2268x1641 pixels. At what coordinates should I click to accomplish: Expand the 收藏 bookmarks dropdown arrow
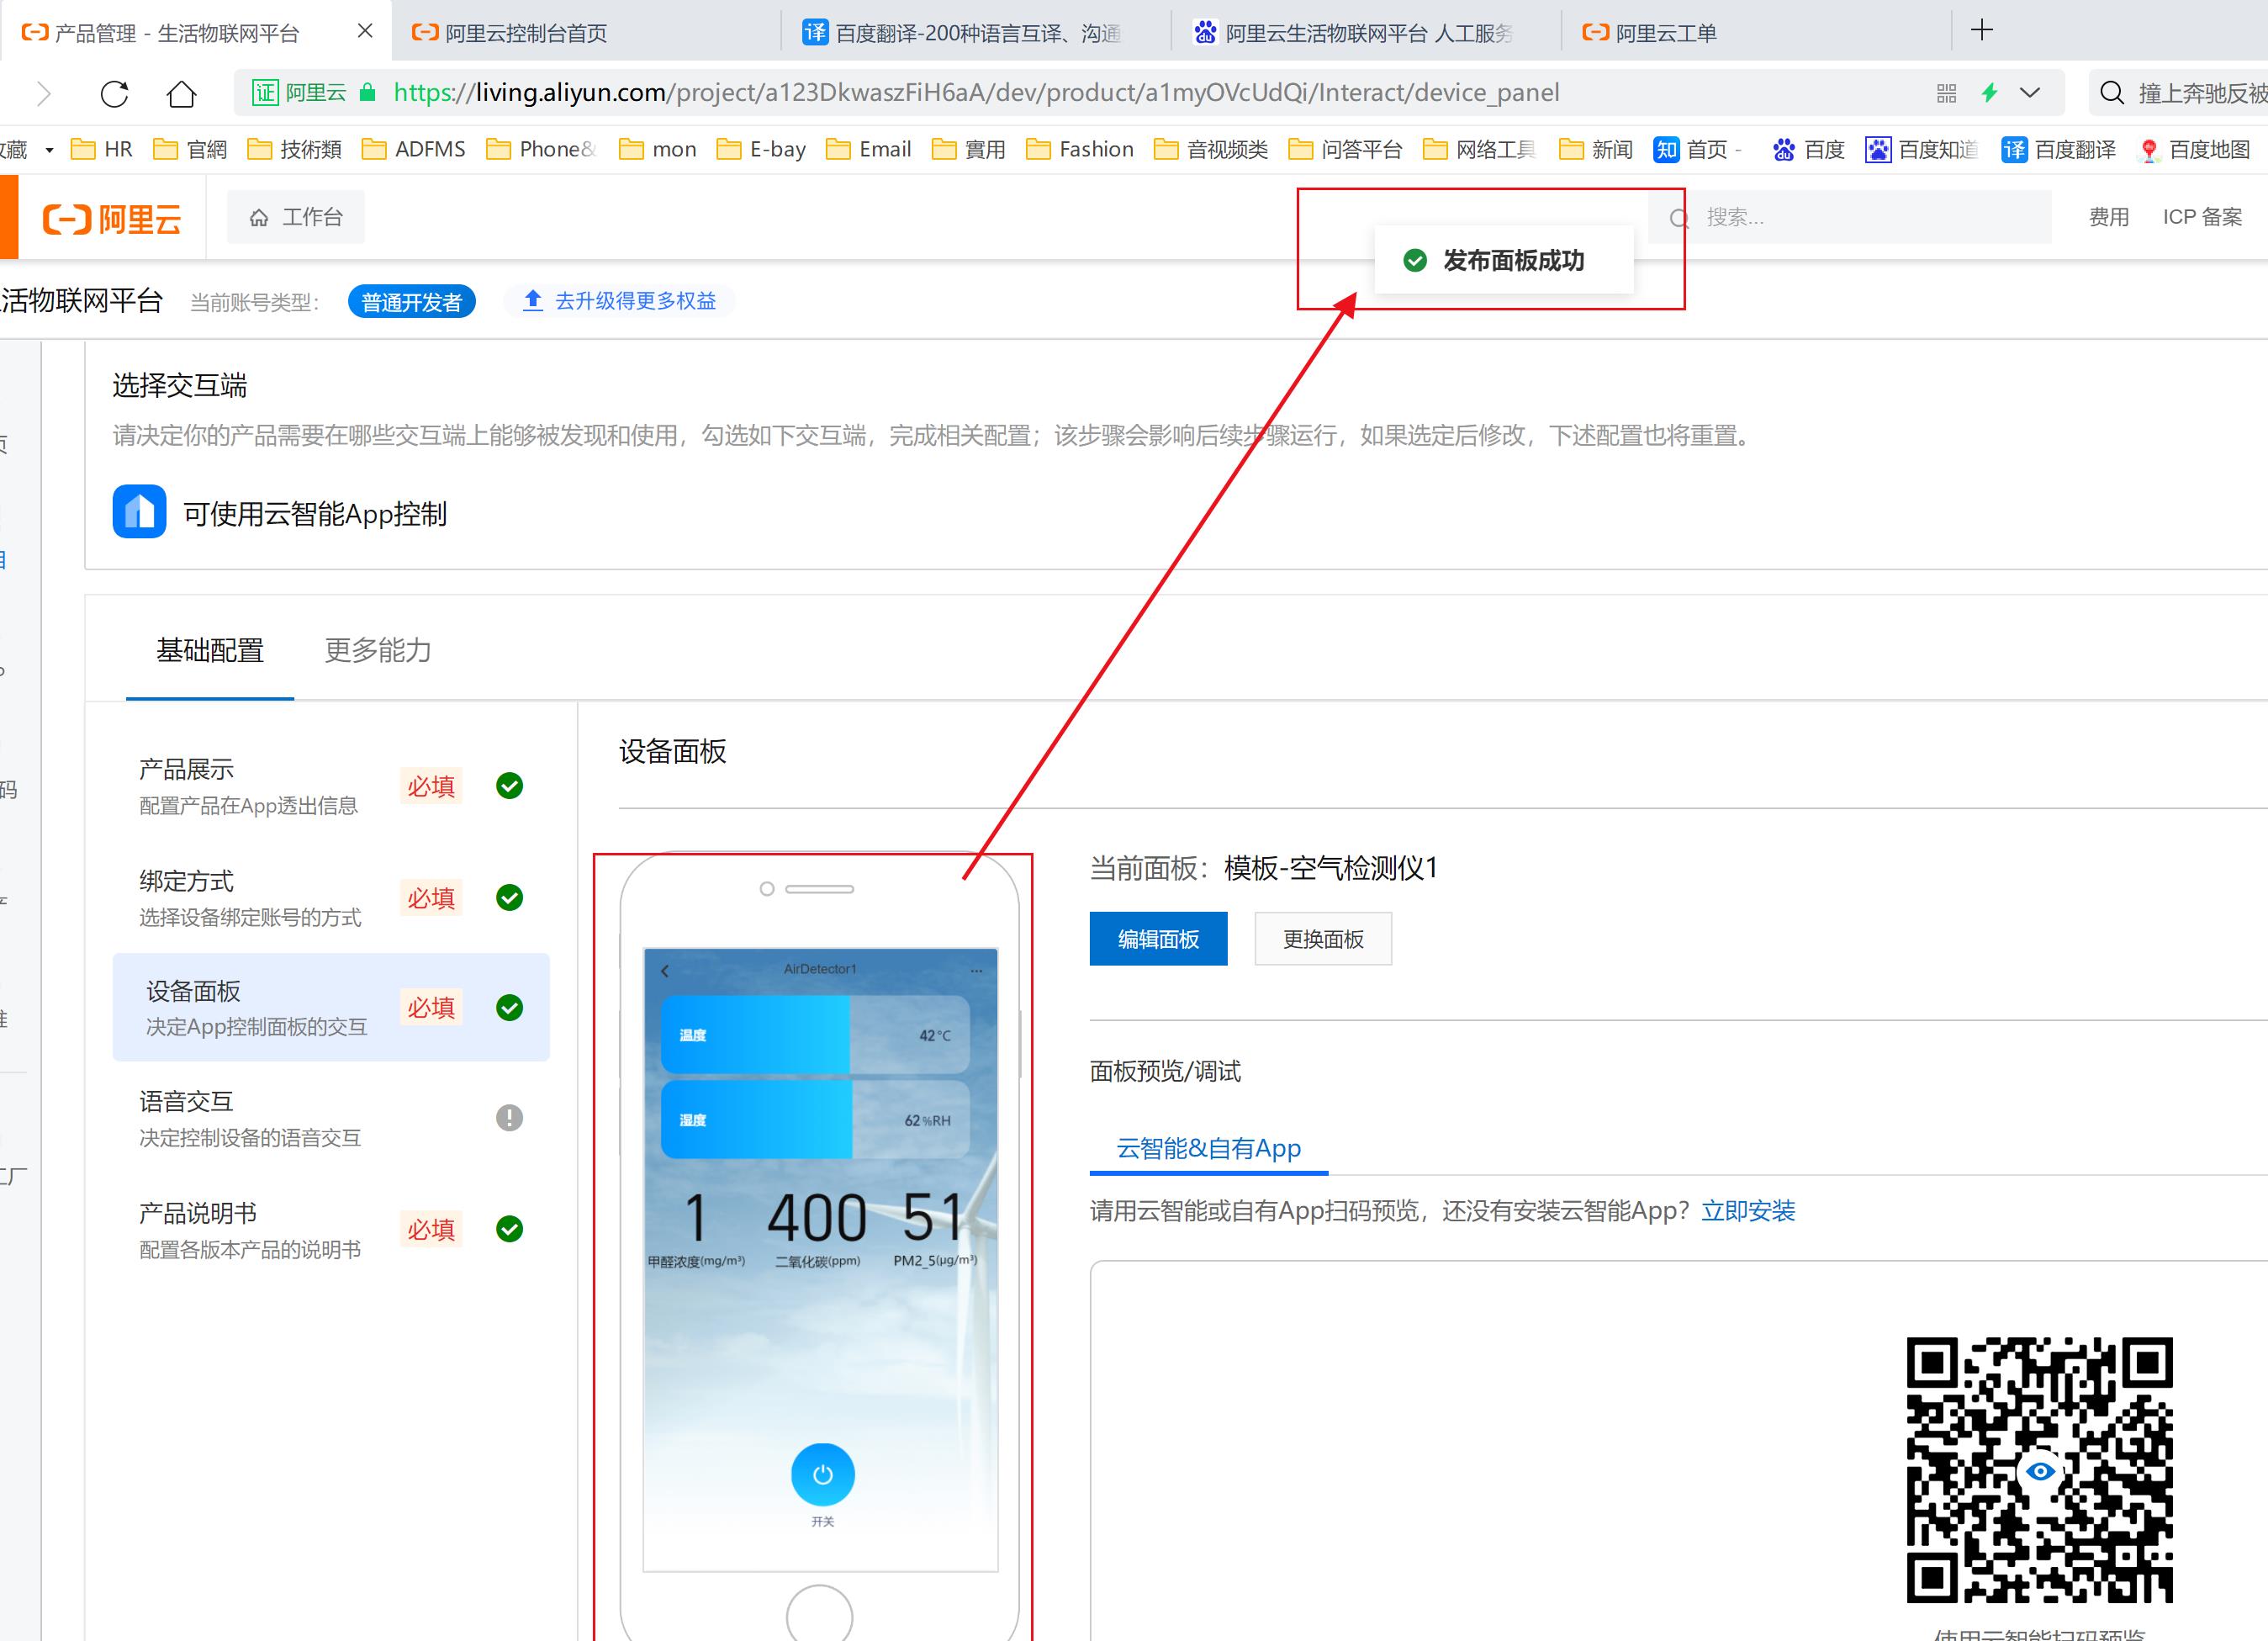click(x=49, y=150)
